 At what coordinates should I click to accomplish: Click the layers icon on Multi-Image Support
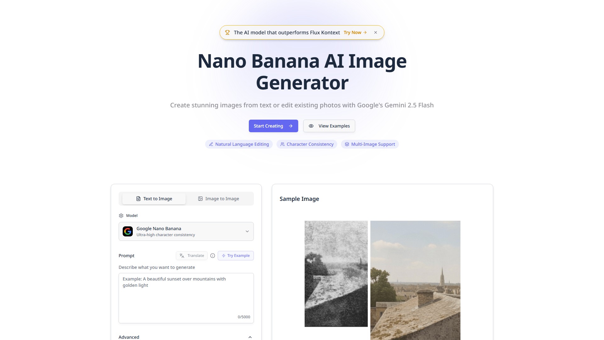coord(347,144)
